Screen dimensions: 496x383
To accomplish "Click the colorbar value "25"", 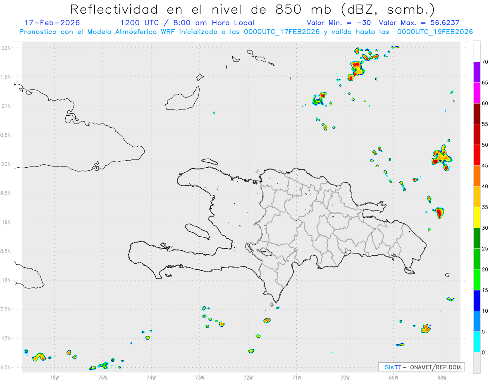I will point(485,249).
